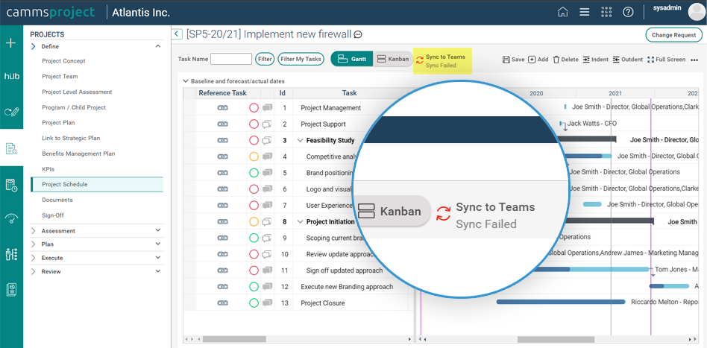Click link icon for Project Closure row
707x348 pixels.
pyautogui.click(x=223, y=303)
